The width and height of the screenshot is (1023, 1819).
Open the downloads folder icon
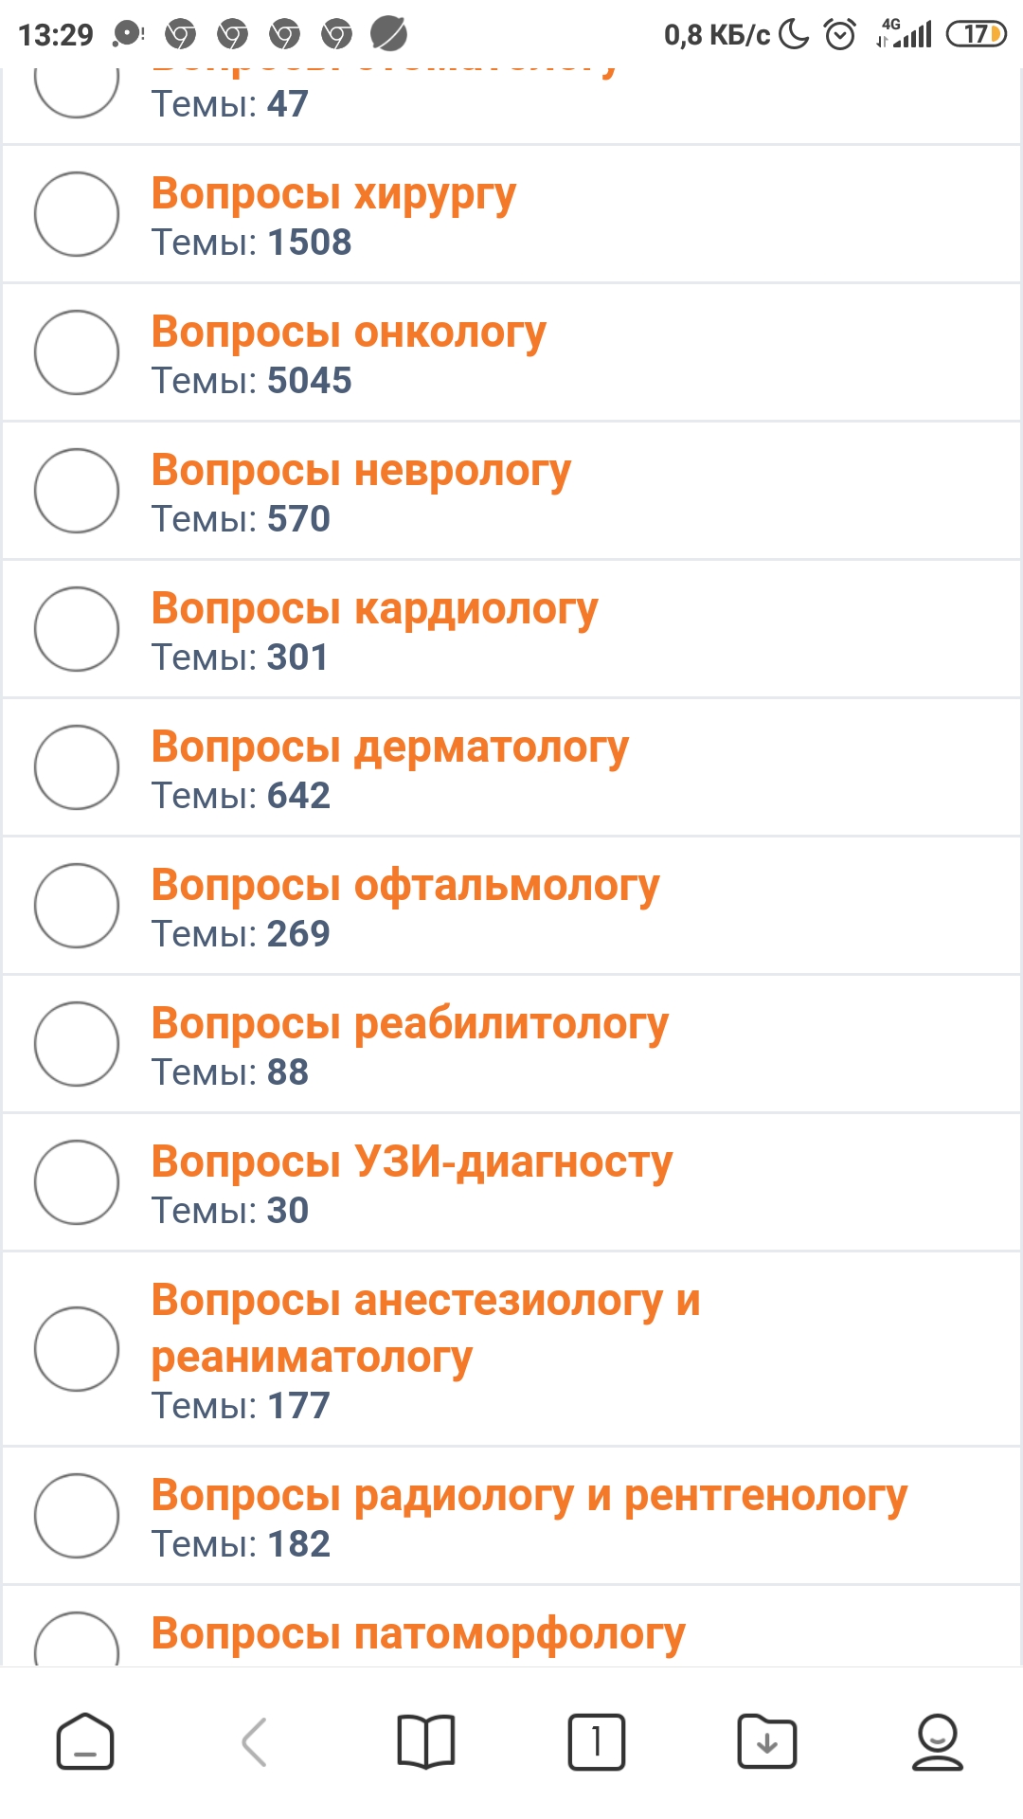(x=767, y=1741)
